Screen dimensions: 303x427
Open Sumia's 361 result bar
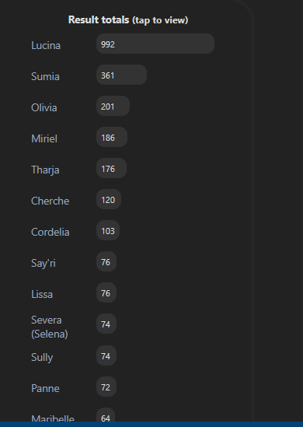click(x=121, y=75)
